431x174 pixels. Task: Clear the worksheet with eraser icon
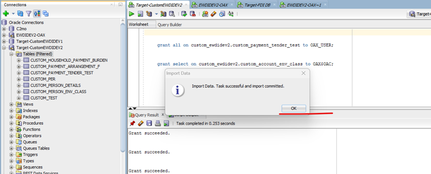point(213,14)
